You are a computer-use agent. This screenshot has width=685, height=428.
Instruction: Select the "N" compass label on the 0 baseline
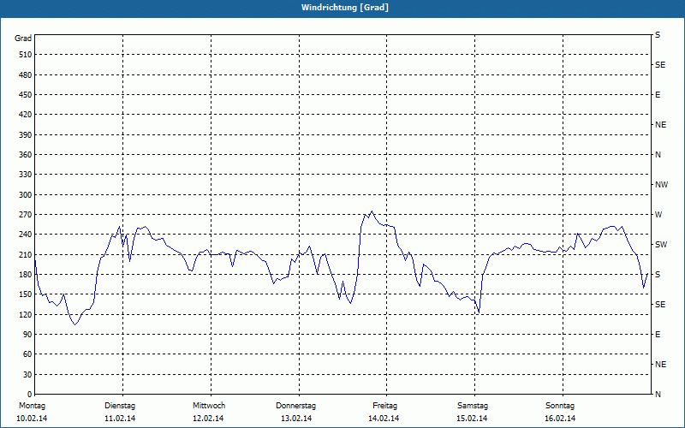coord(658,394)
